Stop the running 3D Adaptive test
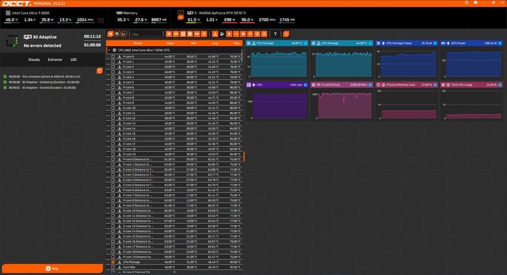Viewport: 507px width, 275px height. pyautogui.click(x=53, y=269)
